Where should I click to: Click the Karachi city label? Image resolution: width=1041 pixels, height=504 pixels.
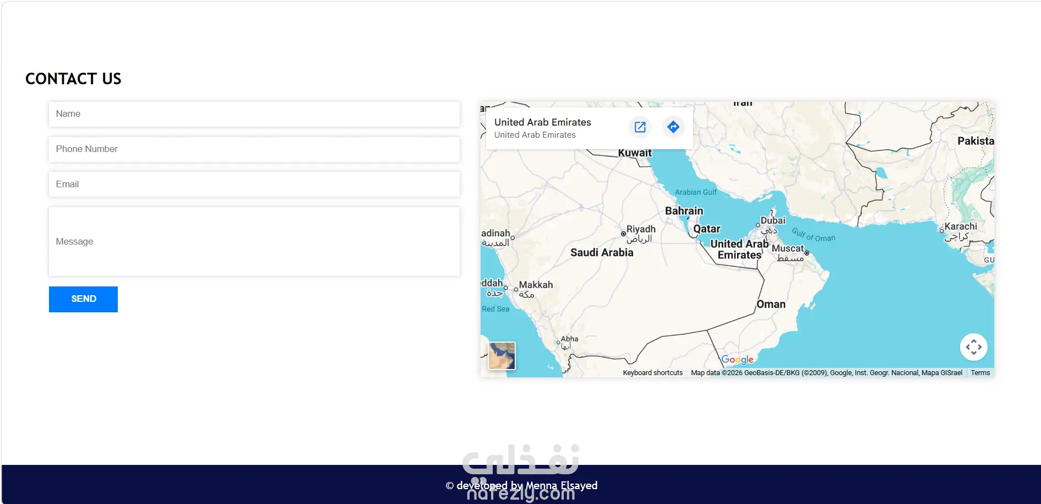(961, 226)
